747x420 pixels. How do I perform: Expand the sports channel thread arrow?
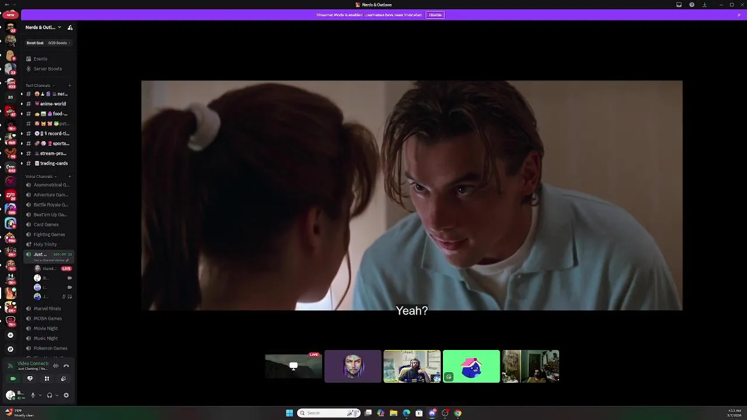point(22,143)
